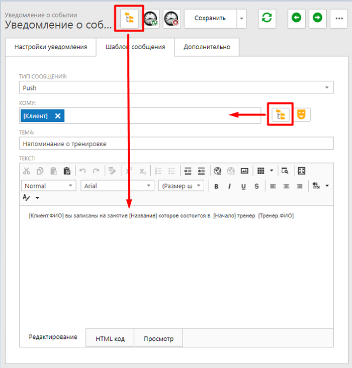Click into the message text editing area
Screen dimensions: 352x368
click(177, 267)
